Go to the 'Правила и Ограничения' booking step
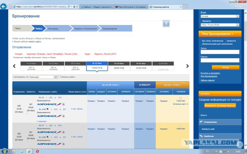Screen dimensions: 247x154 [85, 28]
